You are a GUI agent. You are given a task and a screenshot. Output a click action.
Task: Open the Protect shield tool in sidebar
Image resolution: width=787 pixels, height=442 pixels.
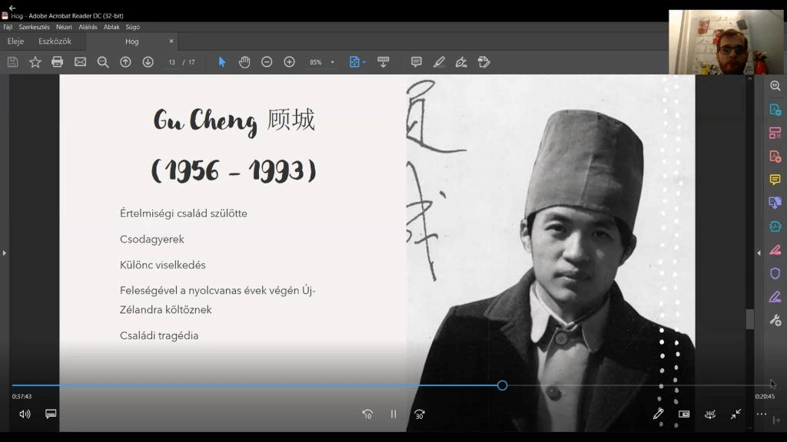(x=775, y=273)
